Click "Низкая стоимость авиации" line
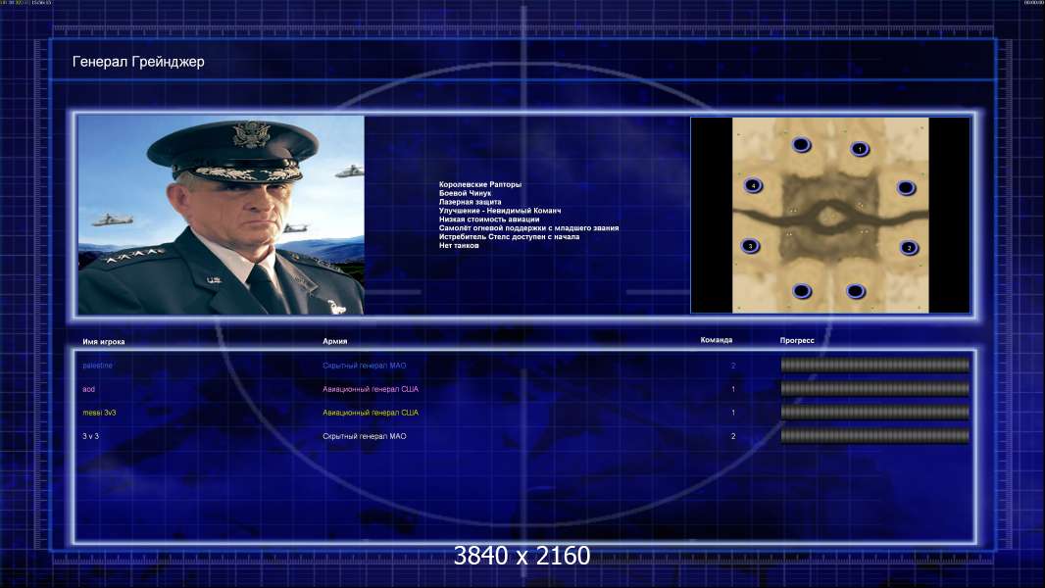This screenshot has height=588, width=1045. click(x=489, y=220)
